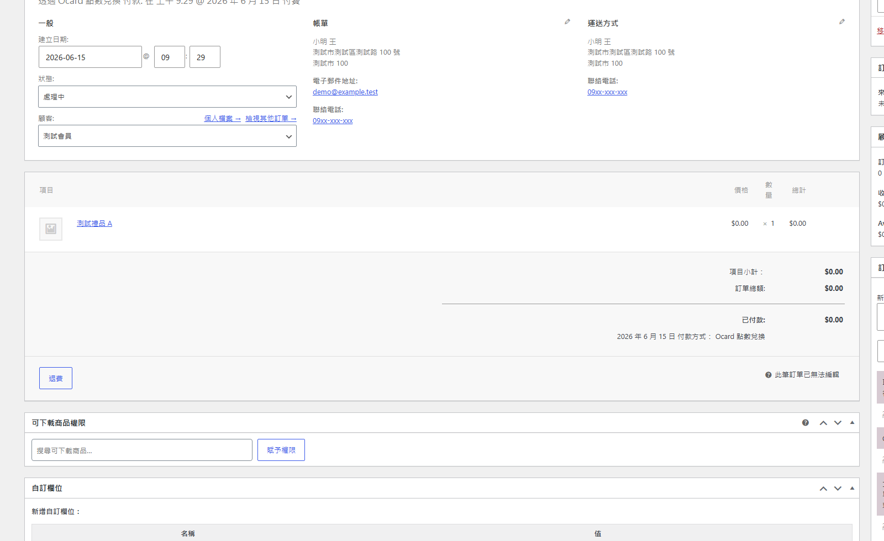Click billing phone number link
This screenshot has width=884, height=541.
pos(333,121)
